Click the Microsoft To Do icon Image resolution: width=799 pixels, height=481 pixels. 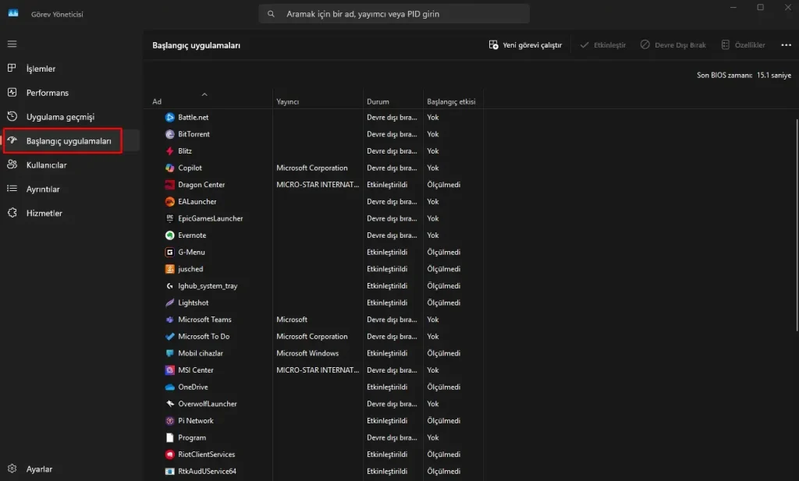(x=169, y=336)
